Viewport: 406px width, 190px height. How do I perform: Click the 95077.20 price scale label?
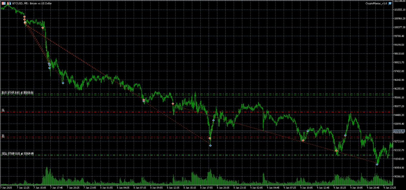(399, 106)
